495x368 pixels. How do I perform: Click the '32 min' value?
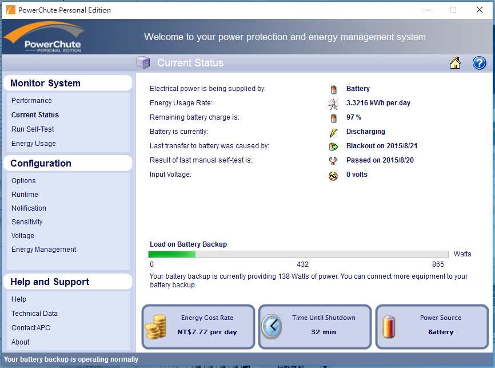click(324, 332)
